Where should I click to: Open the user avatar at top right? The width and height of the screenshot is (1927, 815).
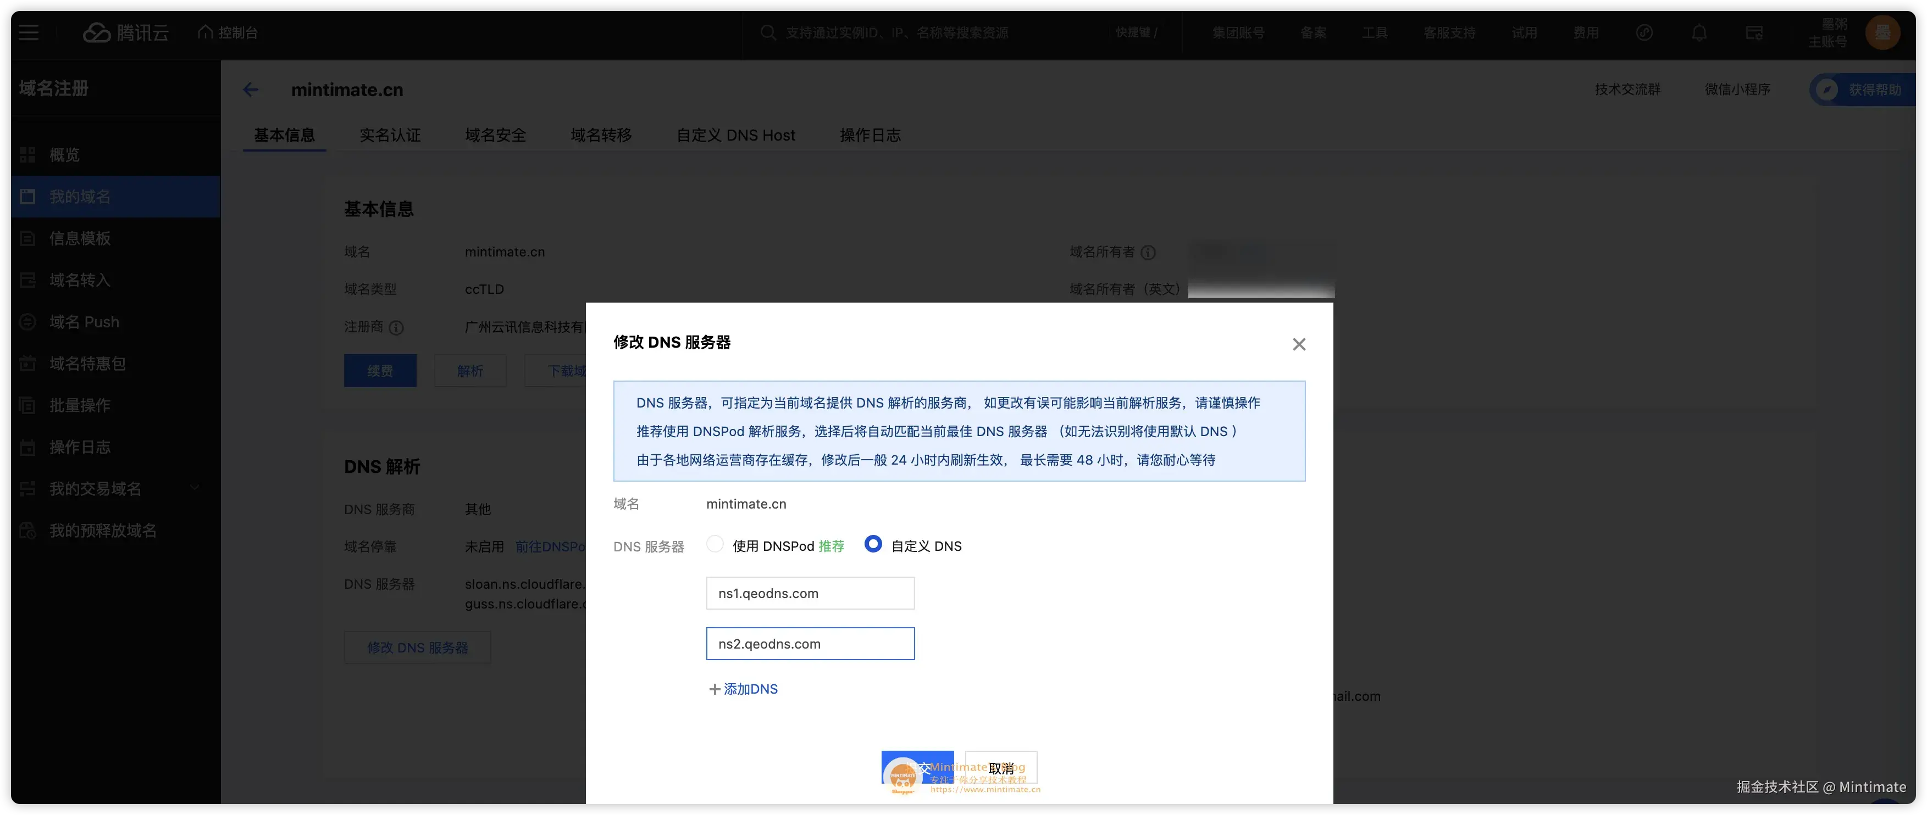(x=1882, y=32)
